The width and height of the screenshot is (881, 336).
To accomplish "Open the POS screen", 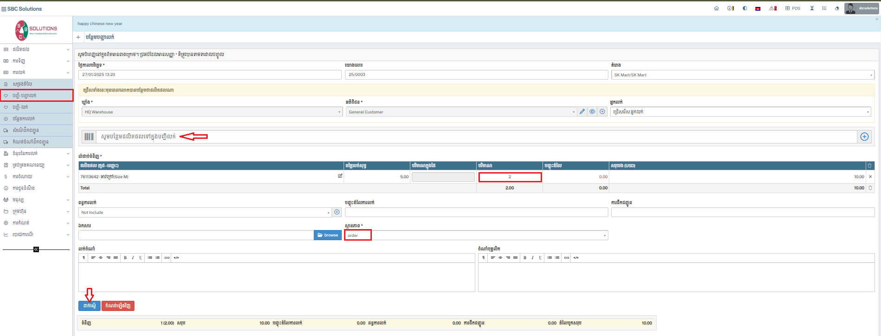I will tap(793, 8).
